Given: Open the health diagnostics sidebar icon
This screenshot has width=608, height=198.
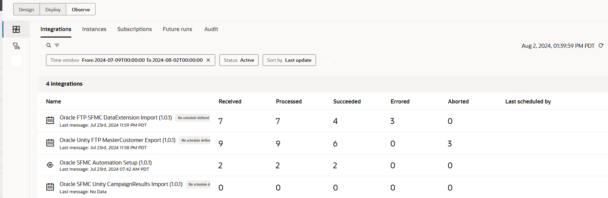Looking at the screenshot, I should [16, 46].
